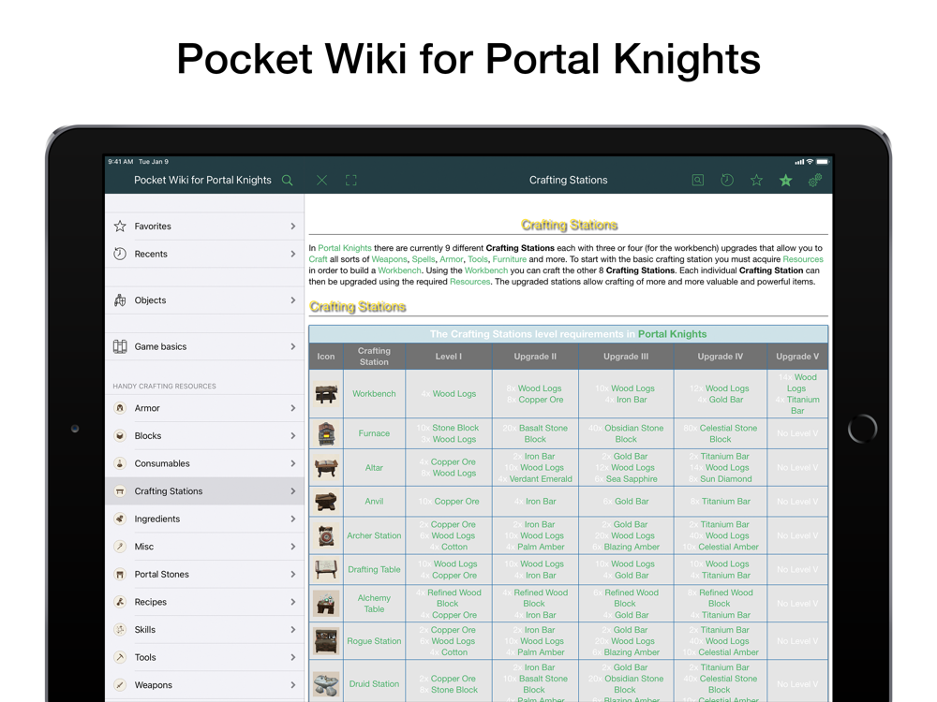937x702 pixels.
Task: Close the article with the X icon
Action: coord(321,181)
